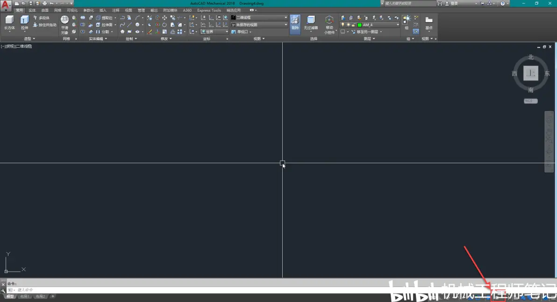
Task: Open the 世界 coordinate system dropdown
Action: point(214,32)
